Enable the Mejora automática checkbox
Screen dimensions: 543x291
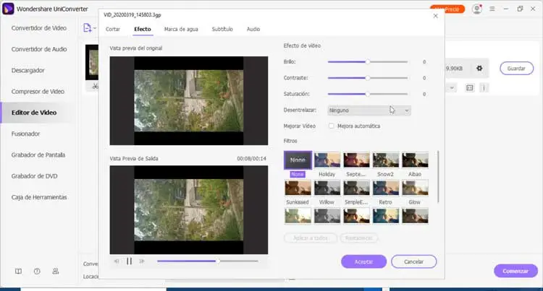332,126
